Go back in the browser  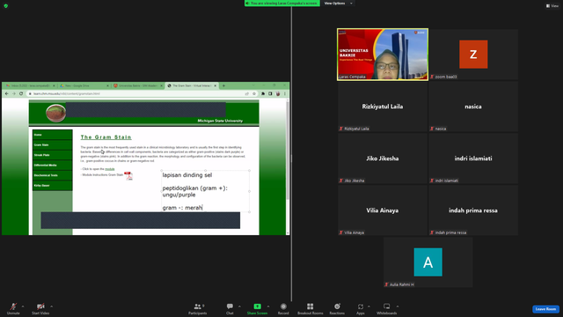[x=6, y=94]
